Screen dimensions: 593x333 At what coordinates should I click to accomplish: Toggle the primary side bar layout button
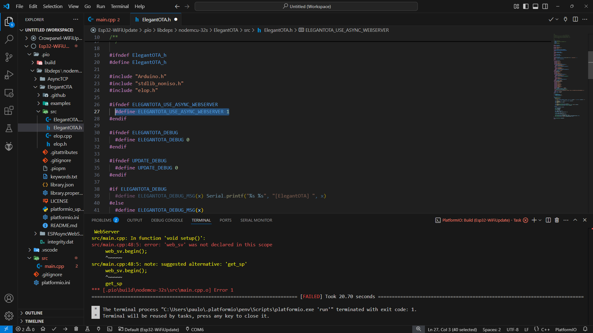[x=526, y=6]
